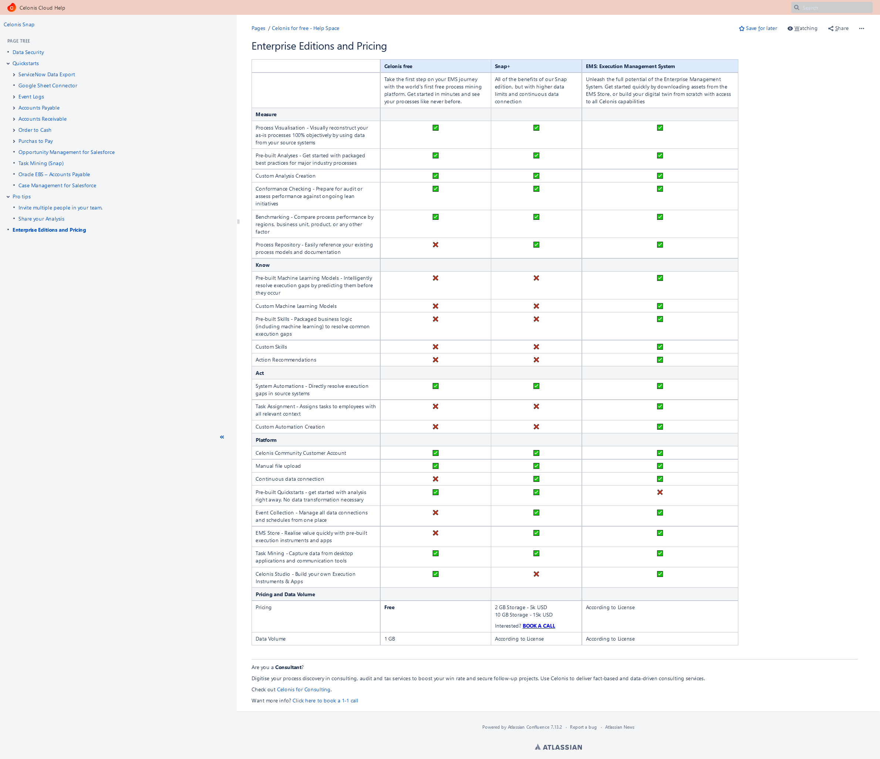The width and height of the screenshot is (880, 759).
Task: Expand the ServiceNow Data Export node
Action: pyautogui.click(x=14, y=74)
